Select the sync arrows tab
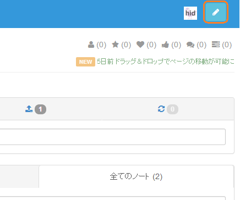This screenshot has width=240, height=200. click(x=168, y=109)
